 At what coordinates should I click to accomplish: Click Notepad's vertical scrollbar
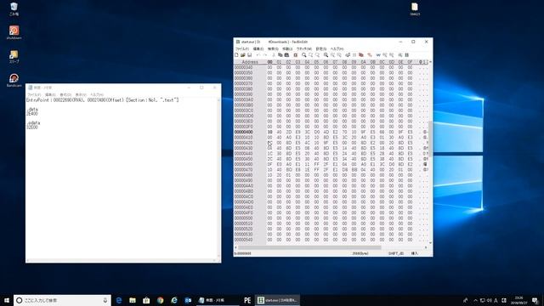pos(218,178)
